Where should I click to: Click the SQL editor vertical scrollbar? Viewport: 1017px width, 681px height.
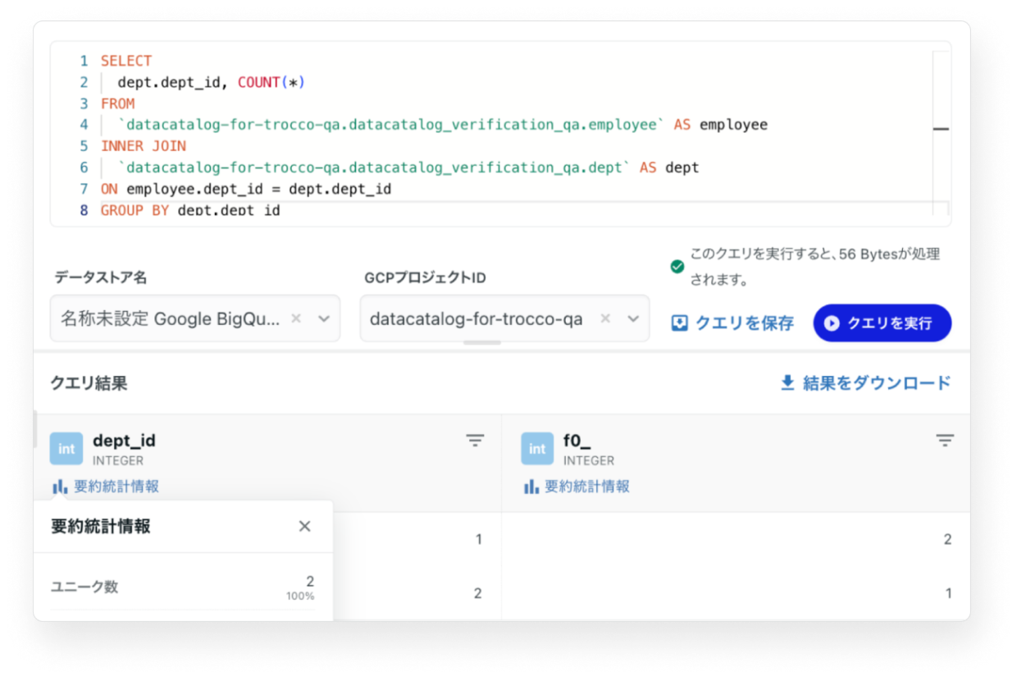[941, 129]
